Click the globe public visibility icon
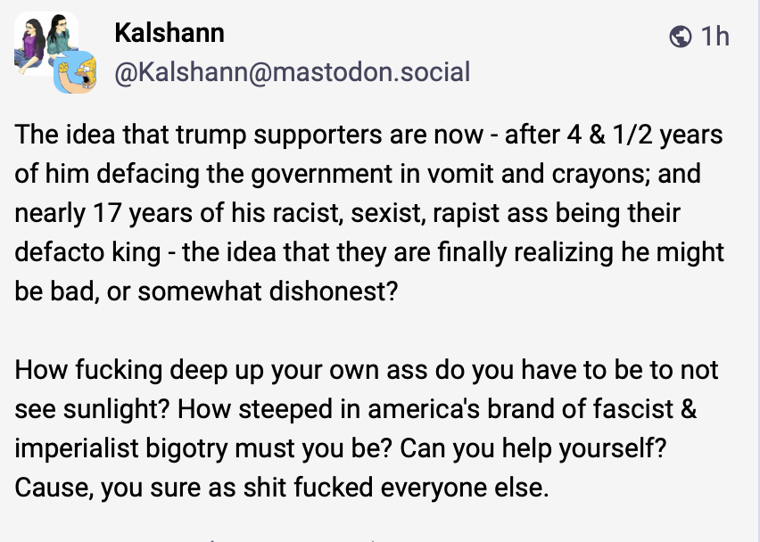This screenshot has height=542, width=760. [680, 37]
